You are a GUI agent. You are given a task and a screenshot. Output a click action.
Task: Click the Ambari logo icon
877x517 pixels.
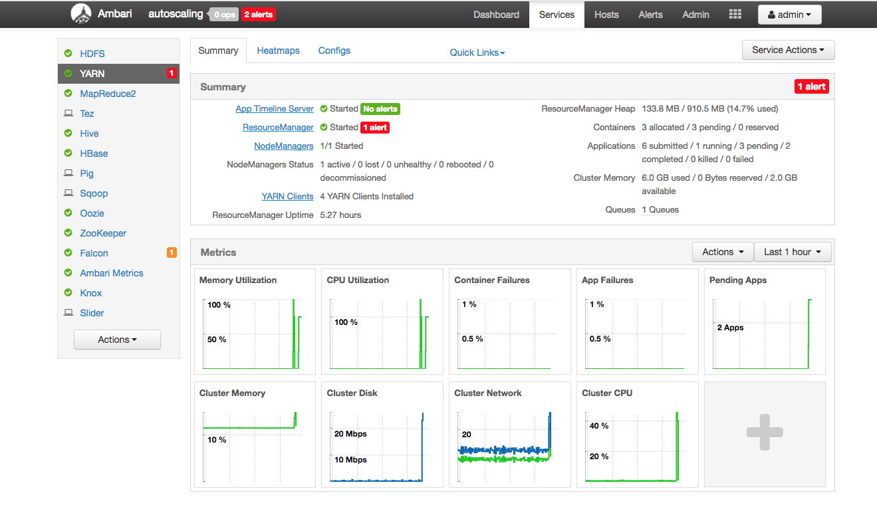click(80, 13)
